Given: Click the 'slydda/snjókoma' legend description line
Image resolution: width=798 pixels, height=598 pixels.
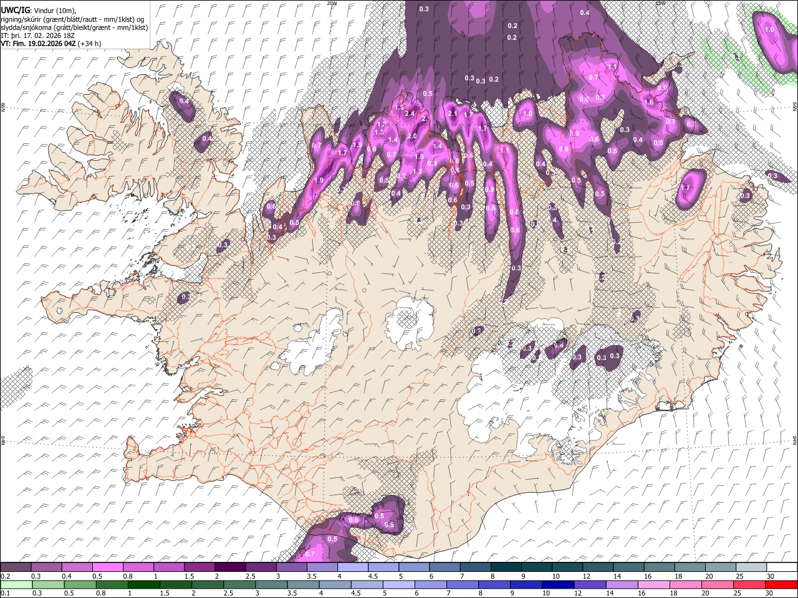Looking at the screenshot, I should (74, 27).
